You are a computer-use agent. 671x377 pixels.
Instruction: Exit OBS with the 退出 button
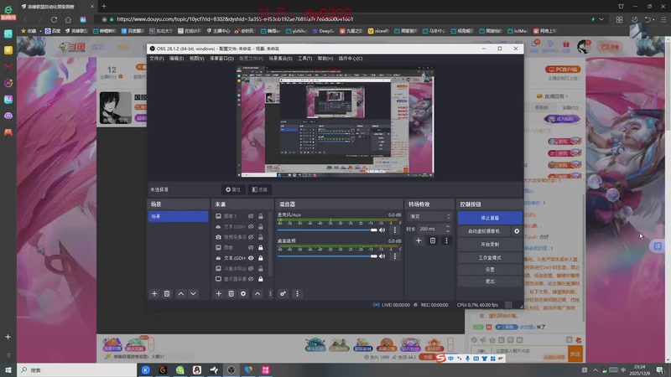pyautogui.click(x=490, y=281)
